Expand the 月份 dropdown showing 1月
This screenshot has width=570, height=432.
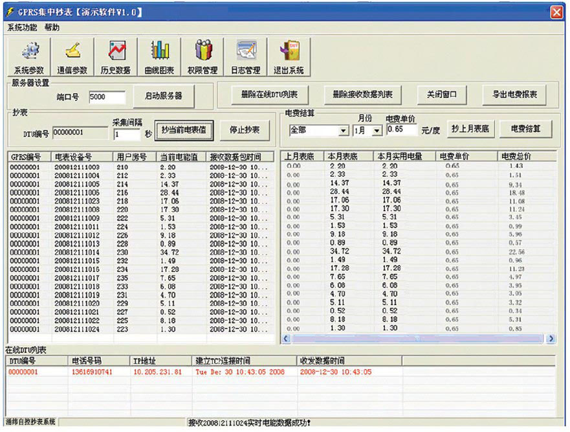pos(377,130)
